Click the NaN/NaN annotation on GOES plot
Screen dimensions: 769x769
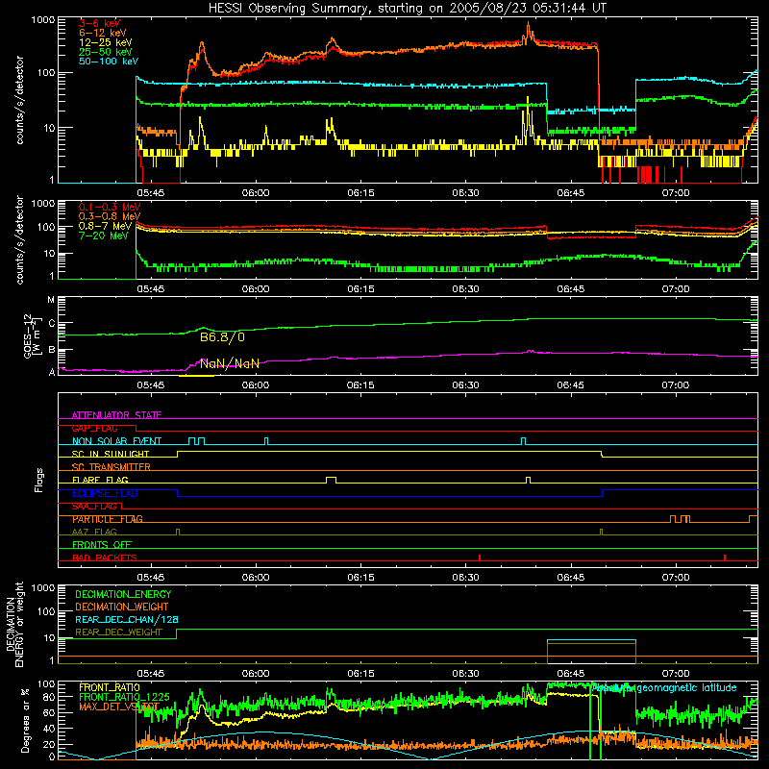click(x=230, y=363)
